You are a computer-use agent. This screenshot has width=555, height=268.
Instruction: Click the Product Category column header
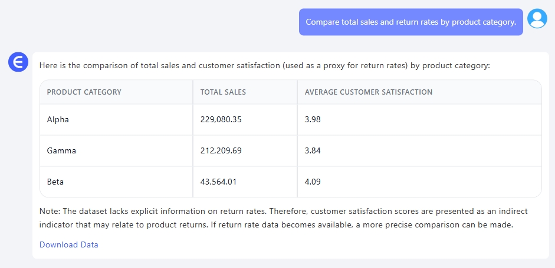[x=84, y=92]
